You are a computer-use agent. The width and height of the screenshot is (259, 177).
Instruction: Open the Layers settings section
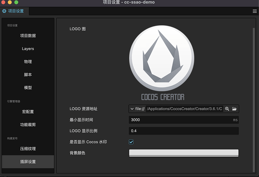[28, 49]
